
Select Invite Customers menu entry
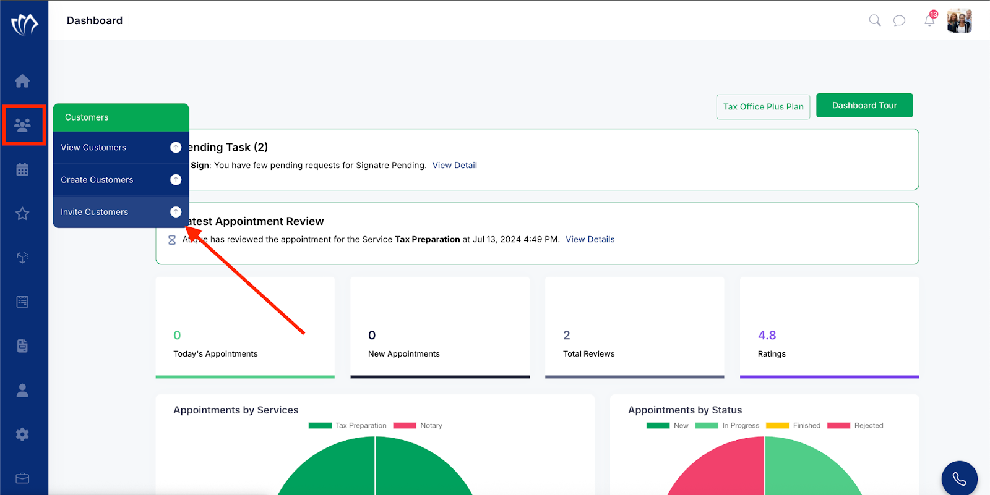[121, 212]
